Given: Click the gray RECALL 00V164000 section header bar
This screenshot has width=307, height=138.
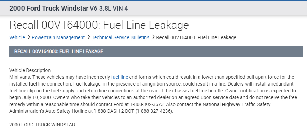Looking at the screenshot, I should pyautogui.click(x=156, y=51).
